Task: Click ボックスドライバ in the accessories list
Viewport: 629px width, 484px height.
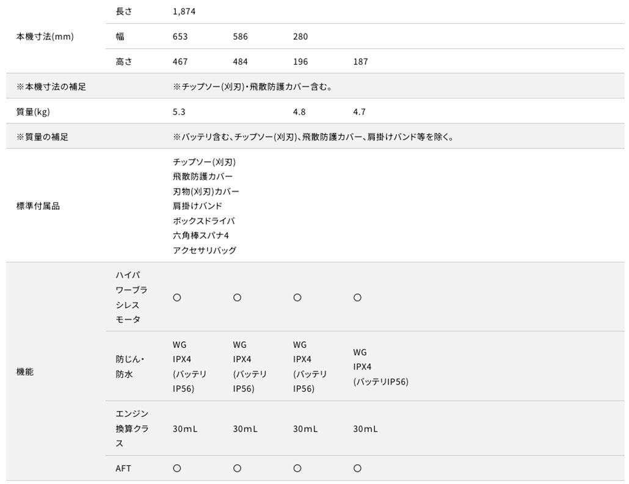Action: (x=204, y=220)
